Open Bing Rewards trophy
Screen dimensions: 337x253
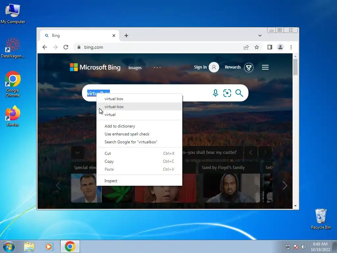coord(249,68)
